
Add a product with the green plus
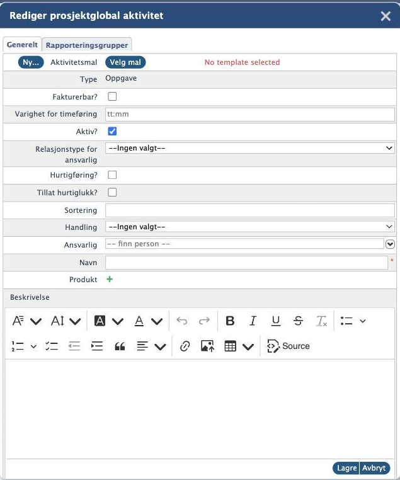[x=110, y=279]
